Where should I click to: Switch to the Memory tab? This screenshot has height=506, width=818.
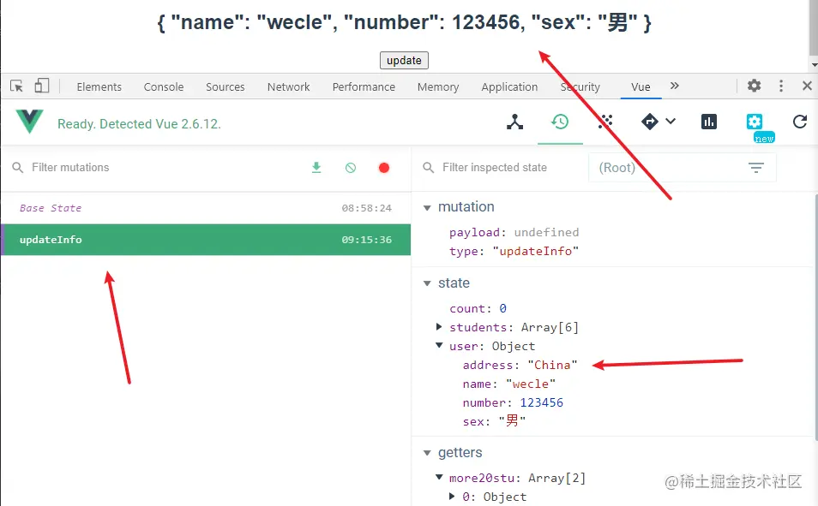coord(438,86)
